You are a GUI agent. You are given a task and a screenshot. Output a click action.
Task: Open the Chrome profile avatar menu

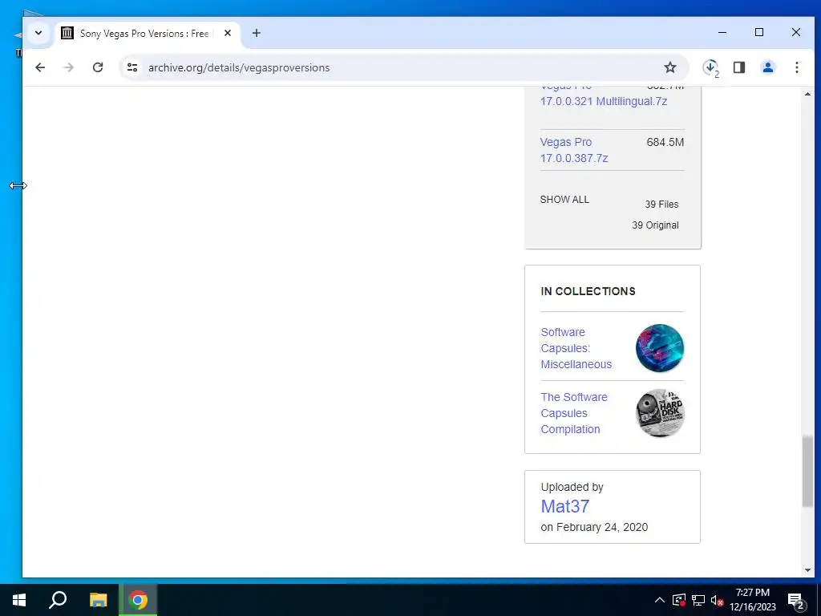tap(767, 67)
